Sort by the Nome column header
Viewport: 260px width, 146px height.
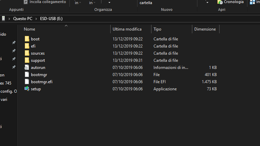[30, 29]
